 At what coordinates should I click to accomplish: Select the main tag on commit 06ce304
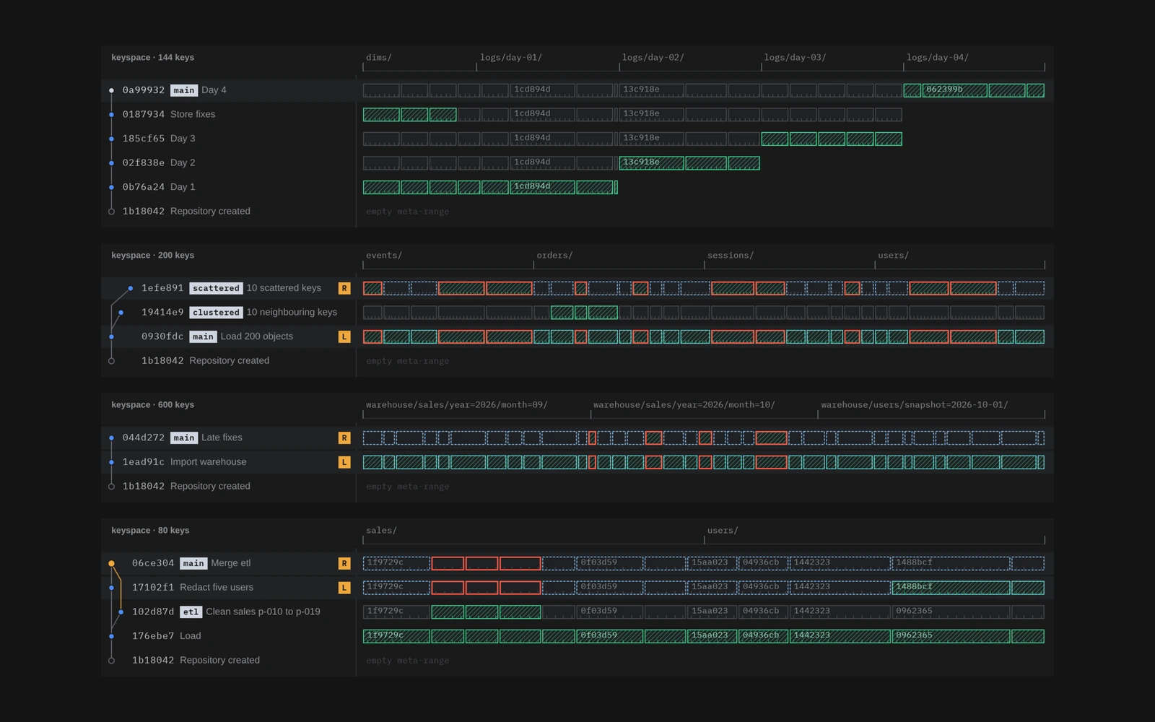tap(193, 563)
